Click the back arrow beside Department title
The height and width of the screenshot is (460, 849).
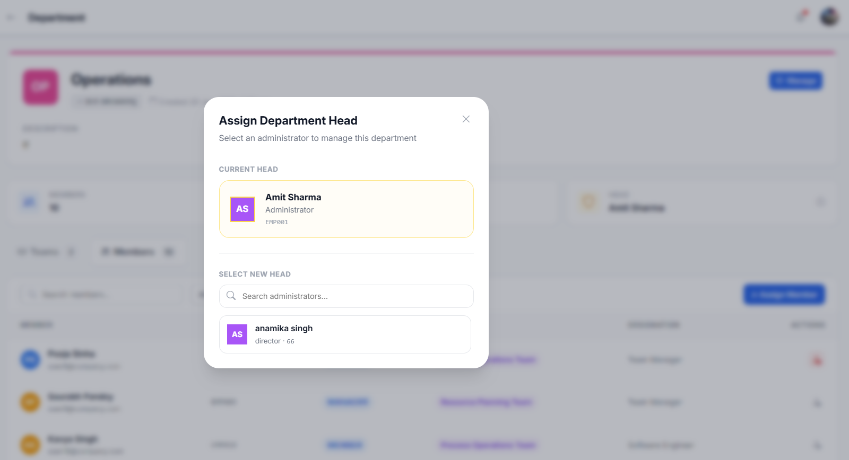11,17
